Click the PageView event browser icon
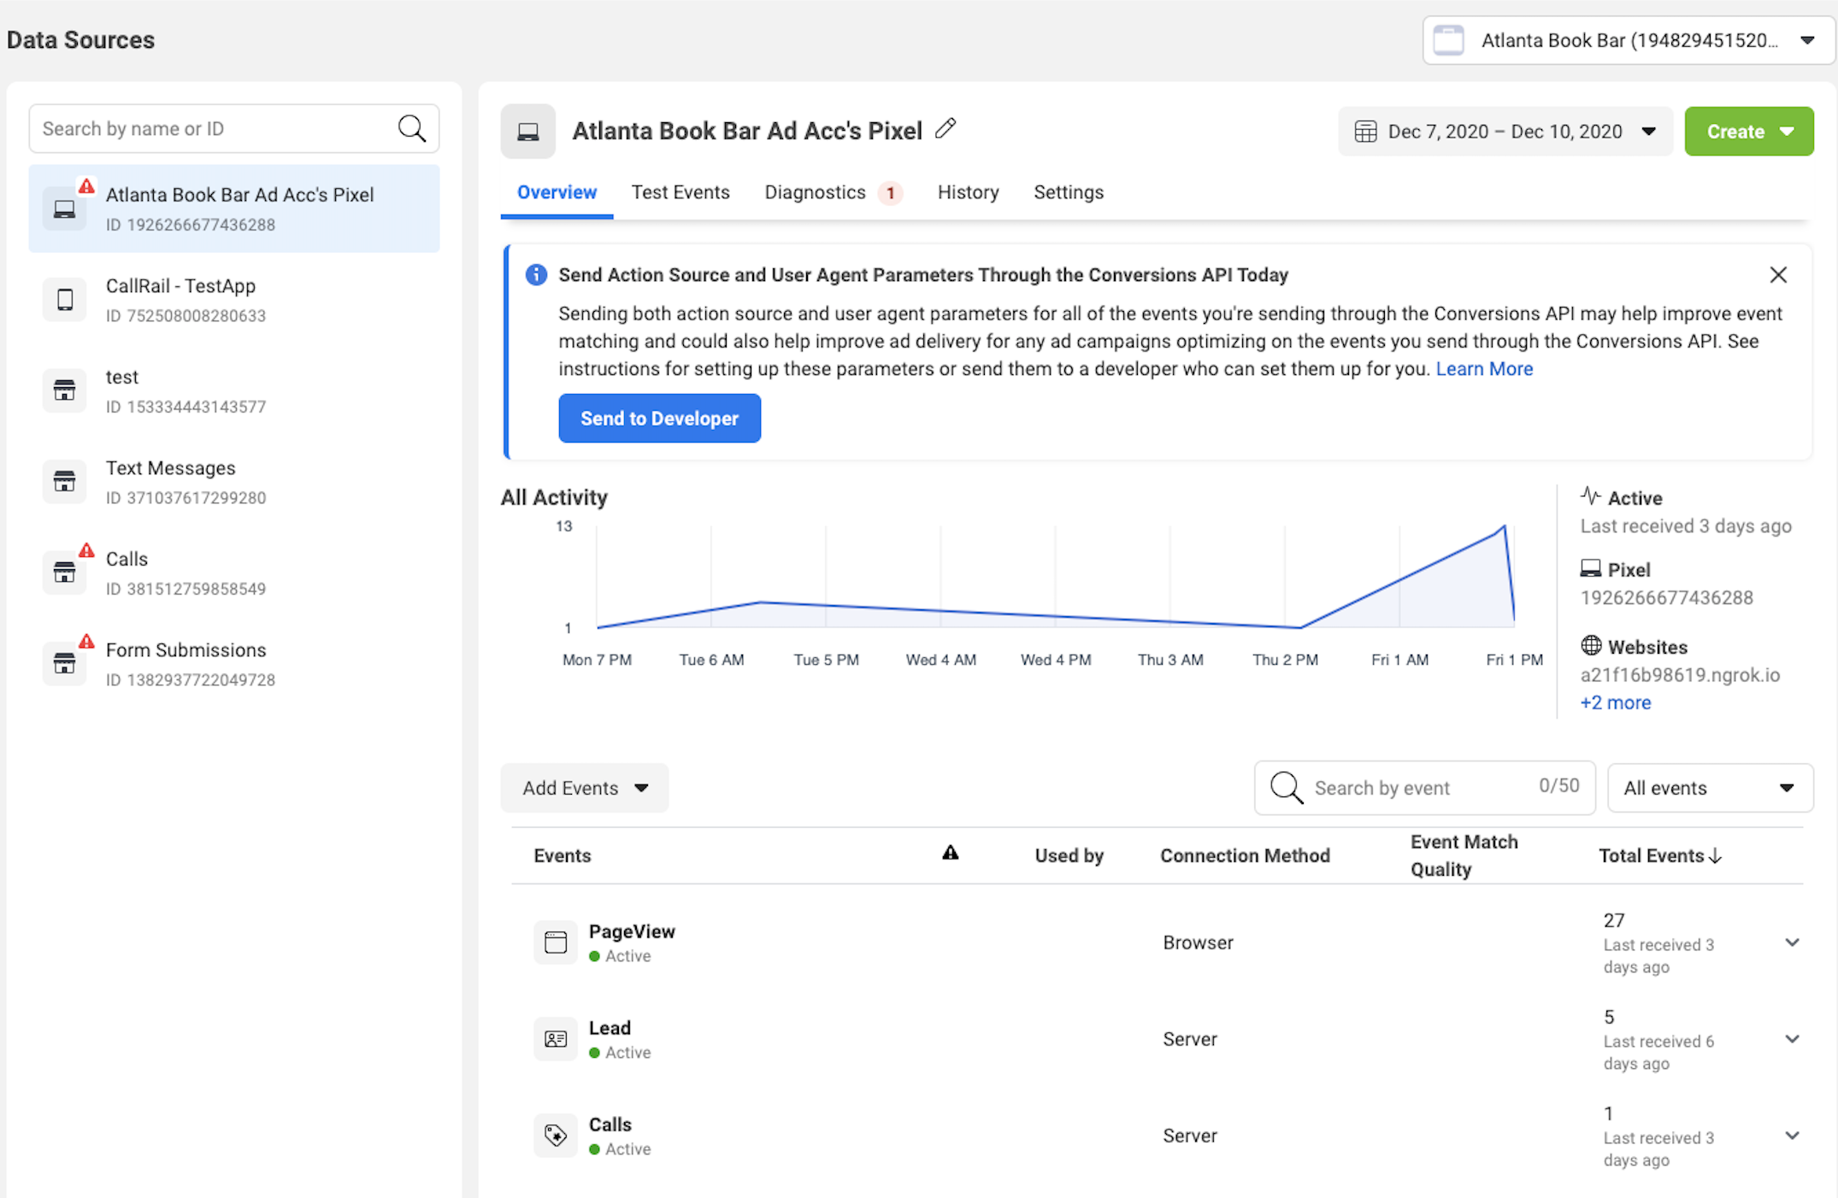 [556, 943]
